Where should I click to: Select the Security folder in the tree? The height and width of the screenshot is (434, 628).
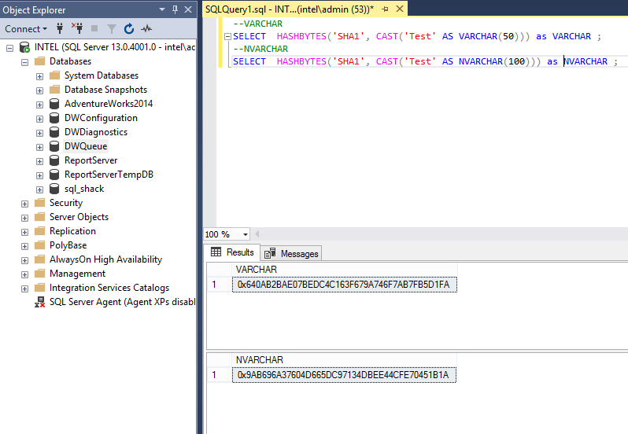[x=65, y=203]
